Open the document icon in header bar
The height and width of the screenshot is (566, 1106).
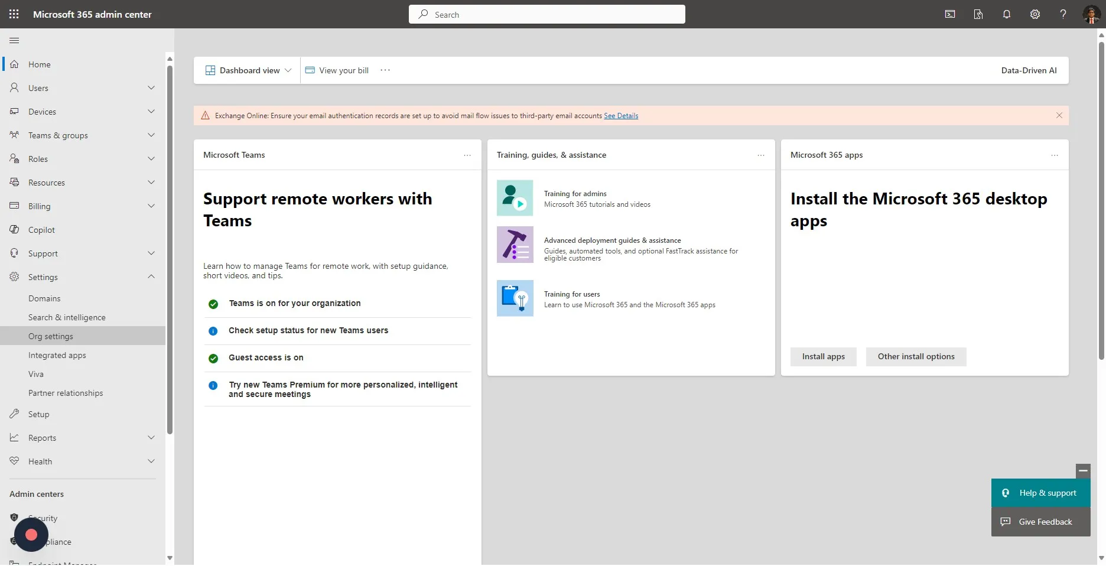point(978,14)
